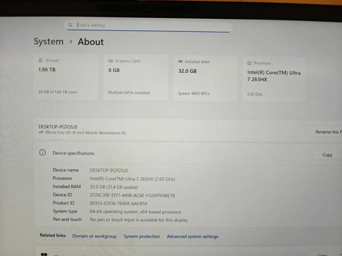Image resolution: width=342 pixels, height=256 pixels.
Task: Click the Windows specifications icon at the bottom
Action: coord(44,254)
